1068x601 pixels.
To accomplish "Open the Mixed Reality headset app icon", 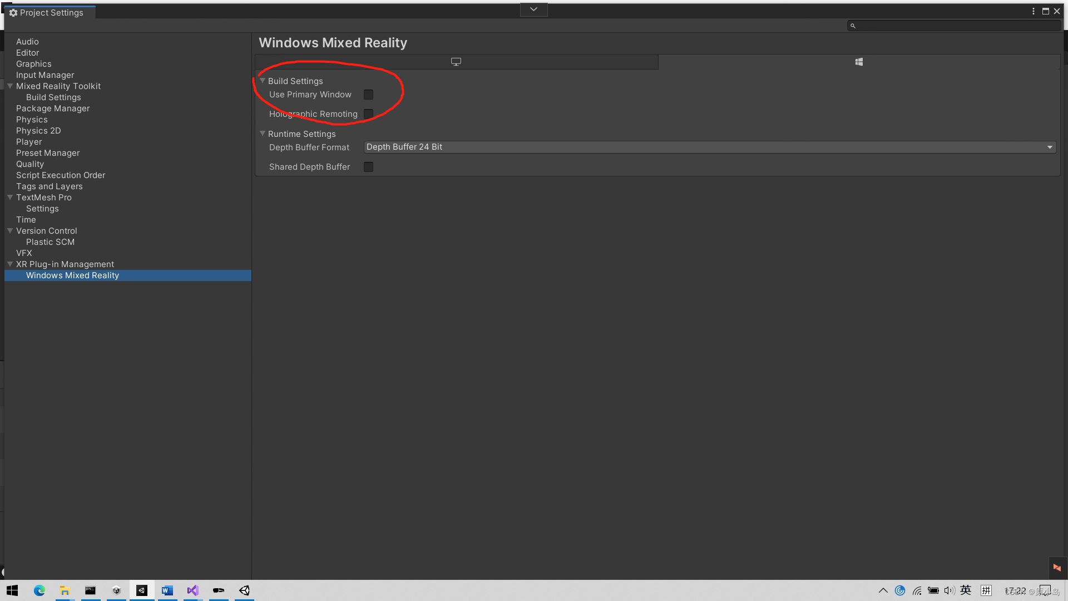I will pyautogui.click(x=219, y=590).
